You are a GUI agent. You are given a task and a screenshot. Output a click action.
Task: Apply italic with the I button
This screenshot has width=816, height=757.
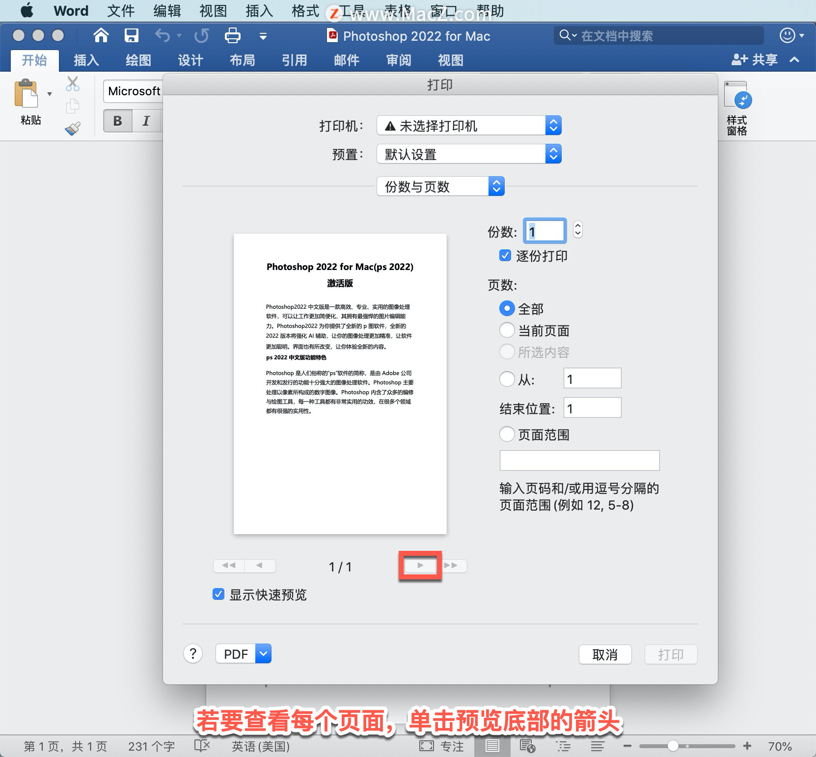tap(146, 121)
